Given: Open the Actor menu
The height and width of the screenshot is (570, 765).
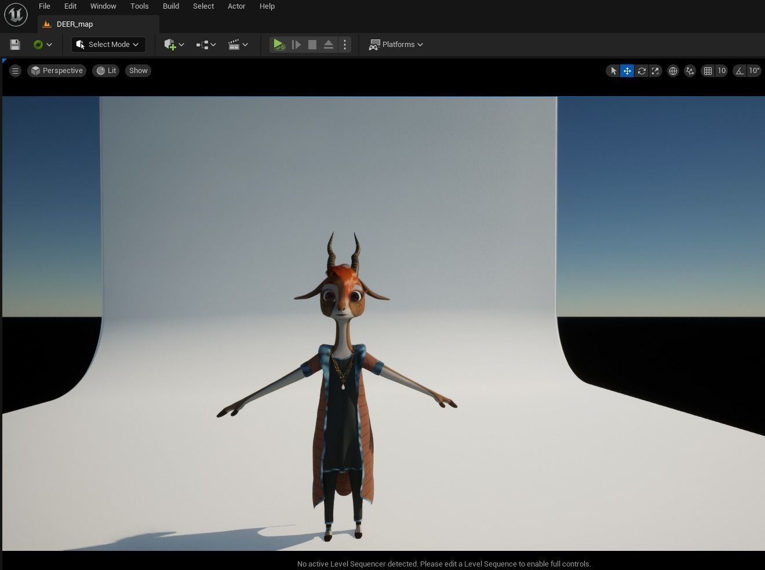Looking at the screenshot, I should tap(236, 6).
